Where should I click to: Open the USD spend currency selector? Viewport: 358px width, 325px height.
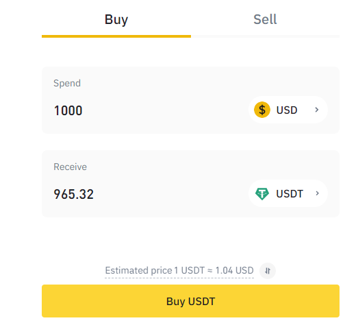pos(288,110)
